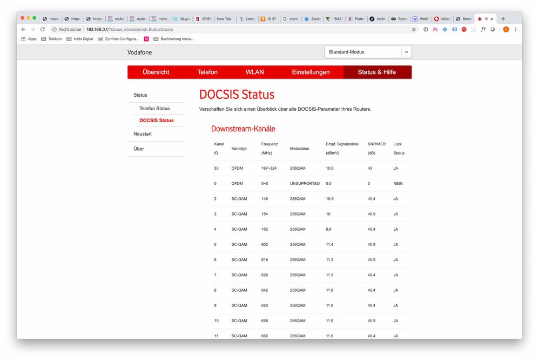Viewport: 539px width, 361px height.
Task: Click the '11.8' signal strength cell
Action: click(x=329, y=290)
